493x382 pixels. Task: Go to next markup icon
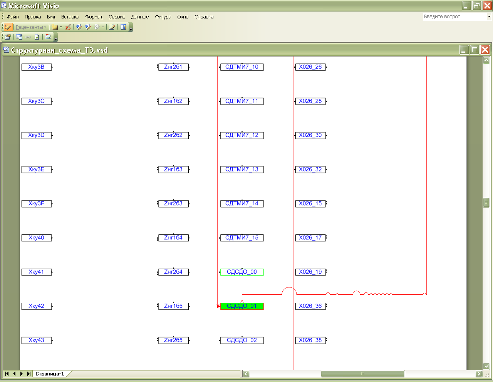(87, 27)
